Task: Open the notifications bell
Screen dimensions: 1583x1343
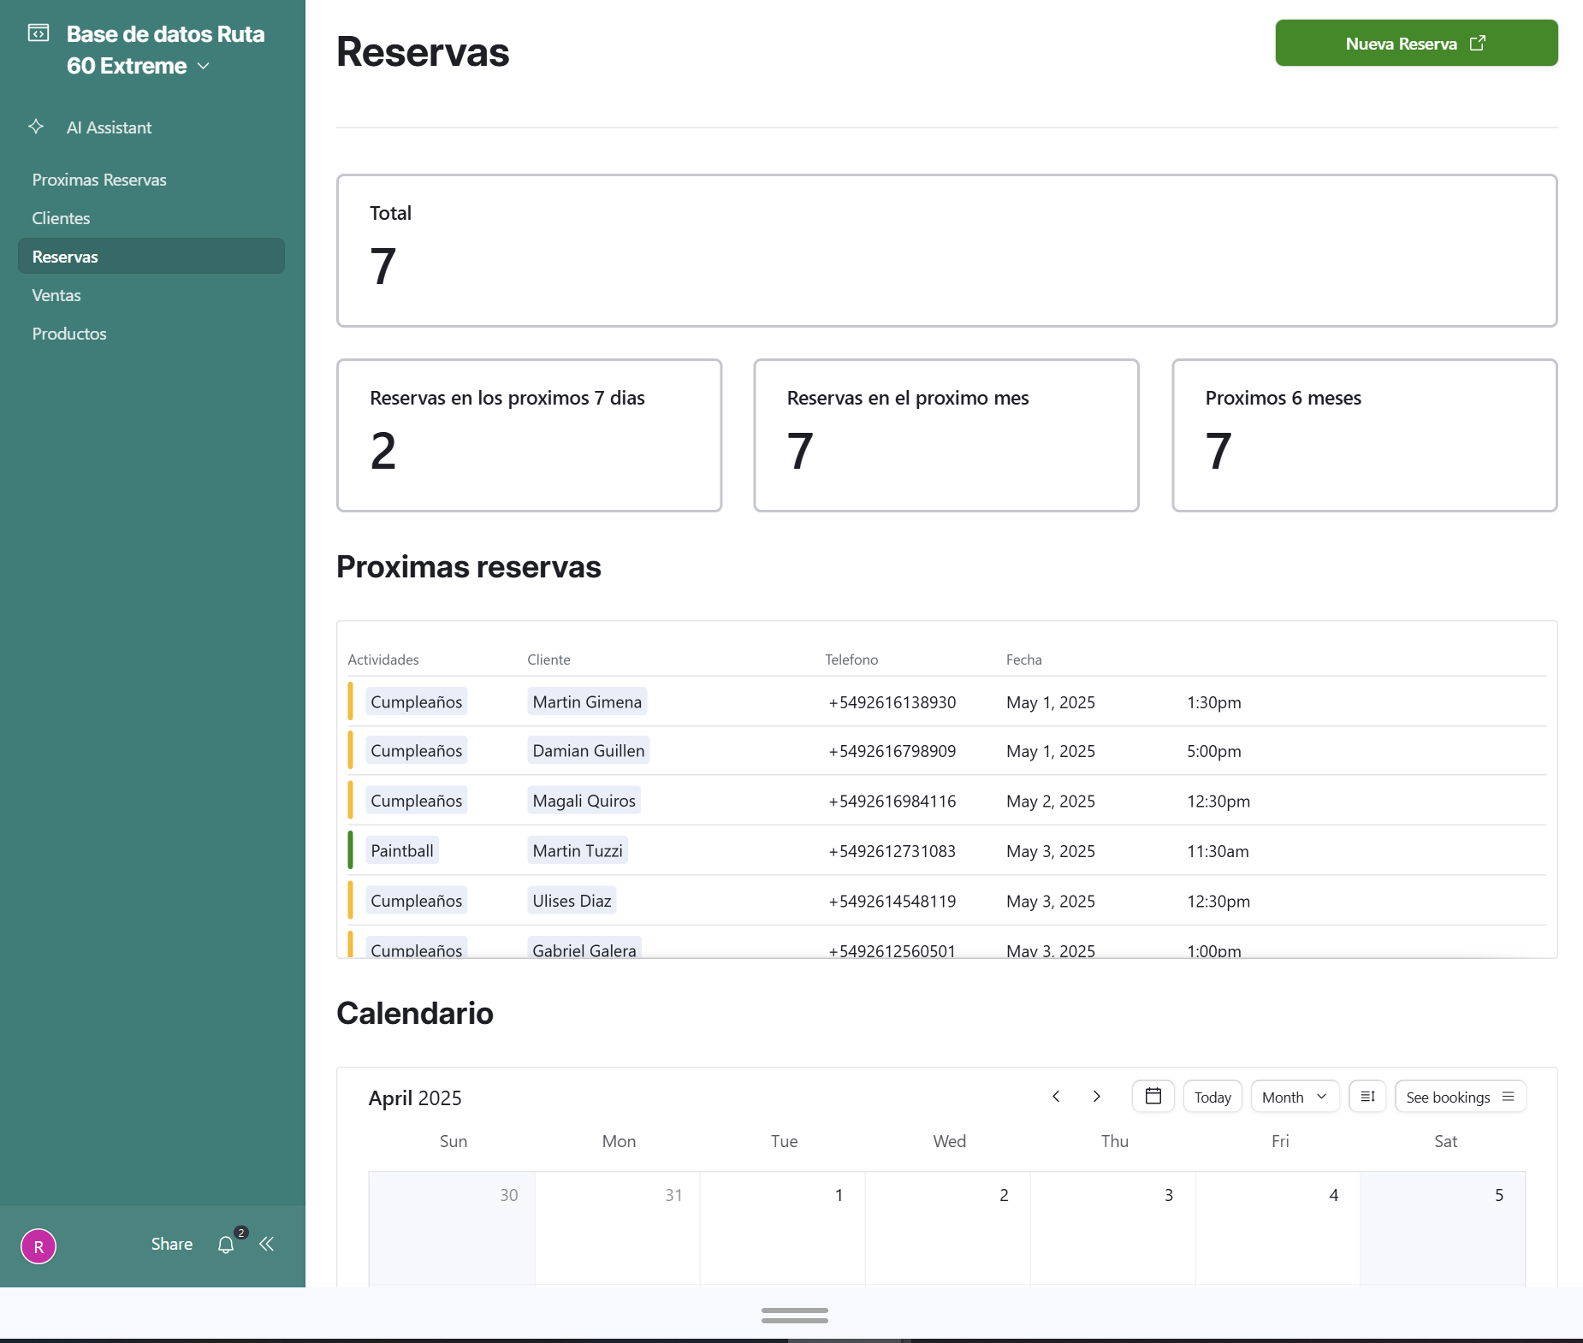Action: (x=226, y=1245)
